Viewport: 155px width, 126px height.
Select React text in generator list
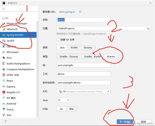coord(10,81)
